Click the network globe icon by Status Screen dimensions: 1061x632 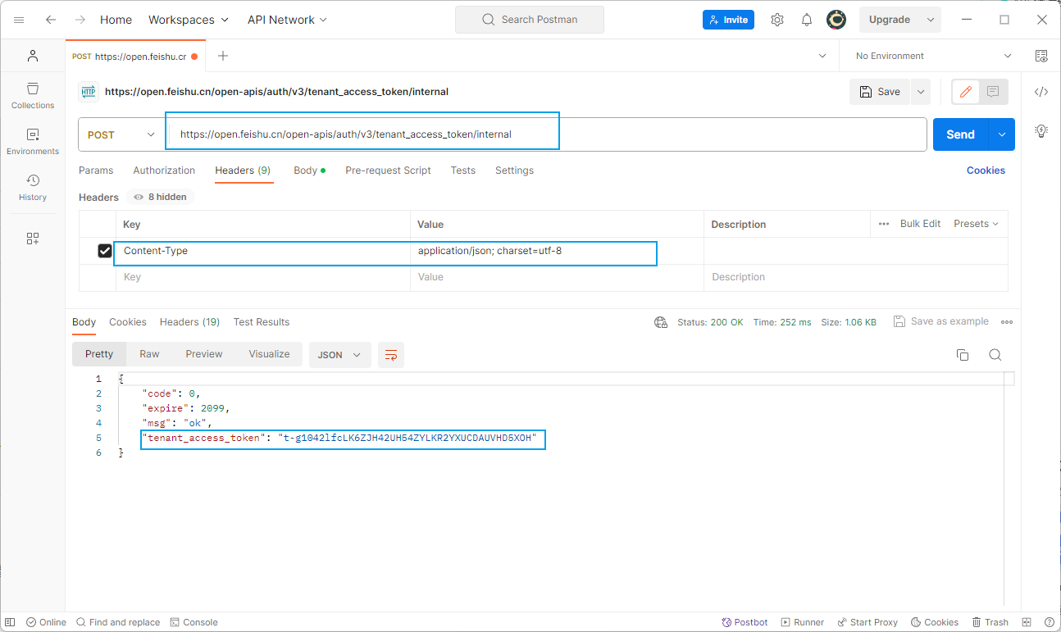(x=661, y=322)
